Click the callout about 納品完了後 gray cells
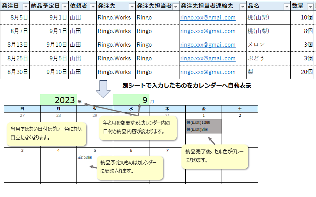The width and height of the screenshot is (316, 197). pyautogui.click(x=215, y=157)
